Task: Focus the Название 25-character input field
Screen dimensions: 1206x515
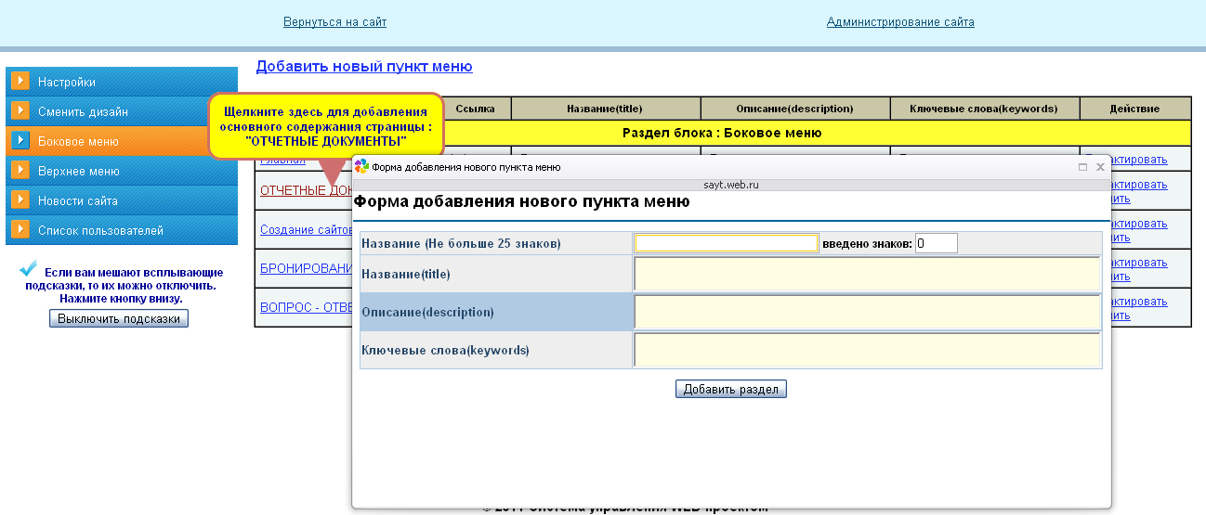Action: coord(727,243)
